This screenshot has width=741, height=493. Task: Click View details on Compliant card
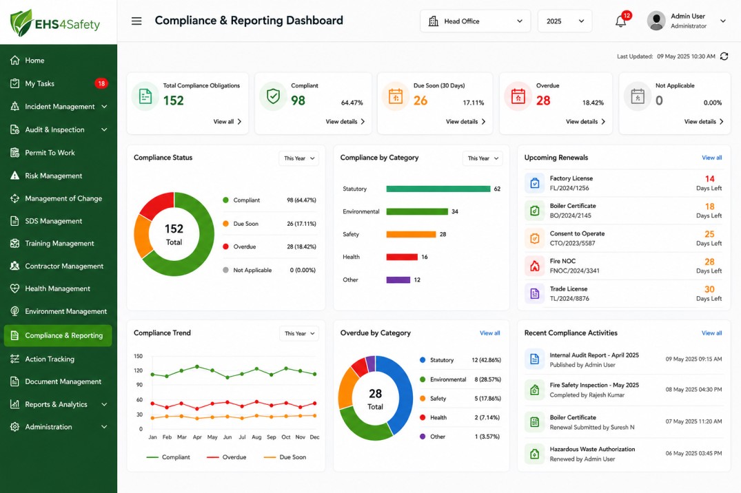[345, 121]
